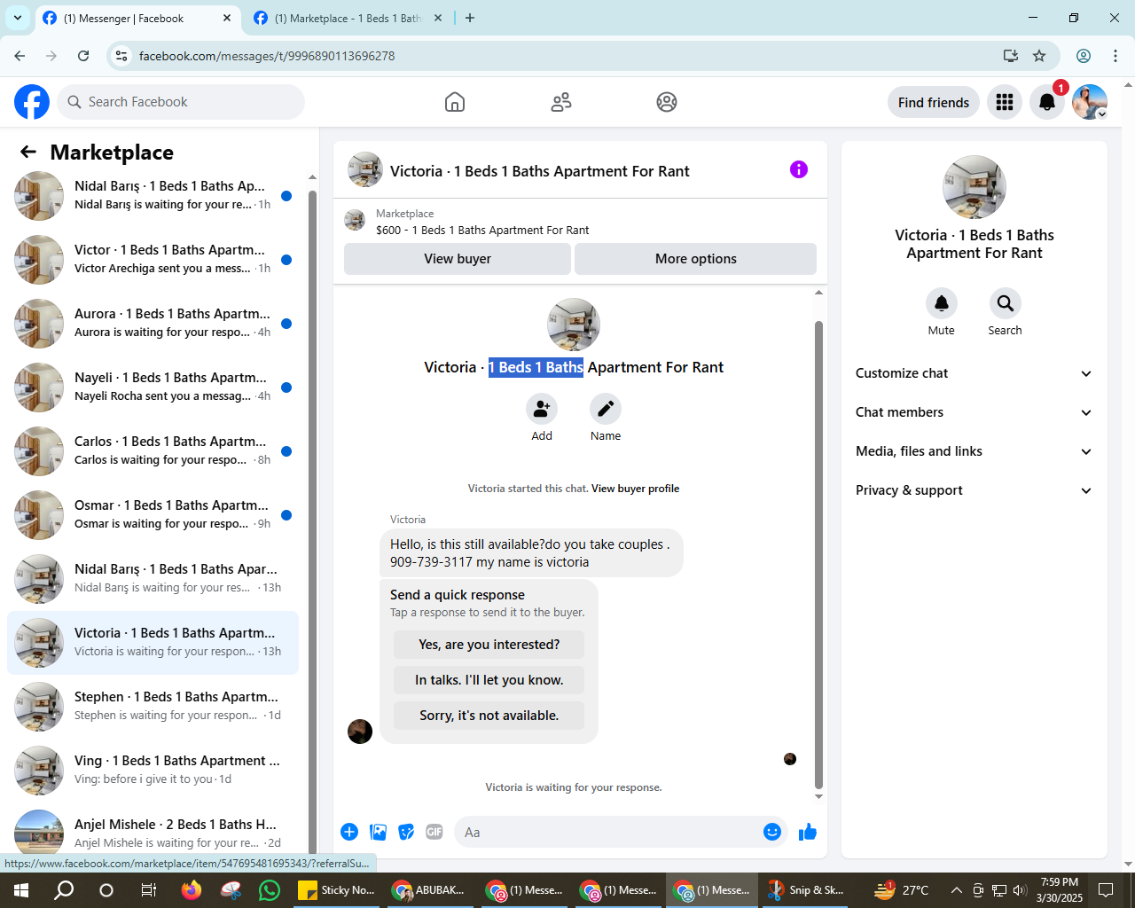This screenshot has width=1135, height=908.
Task: Expand the Chat members section
Action: pos(975,412)
